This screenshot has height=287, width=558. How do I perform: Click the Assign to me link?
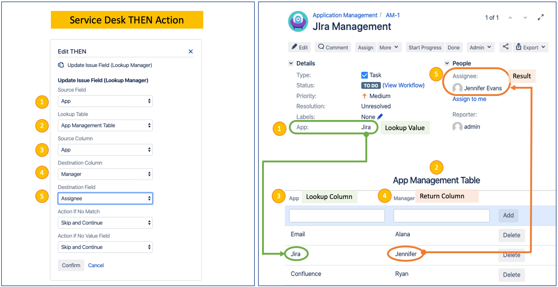point(469,99)
